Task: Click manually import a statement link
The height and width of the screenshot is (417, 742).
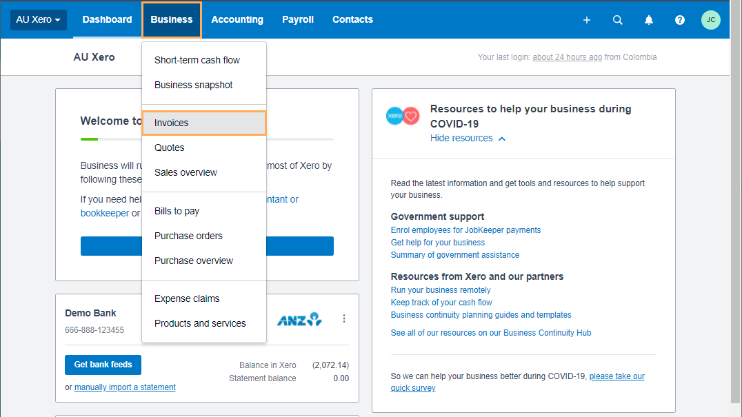Action: pos(125,387)
